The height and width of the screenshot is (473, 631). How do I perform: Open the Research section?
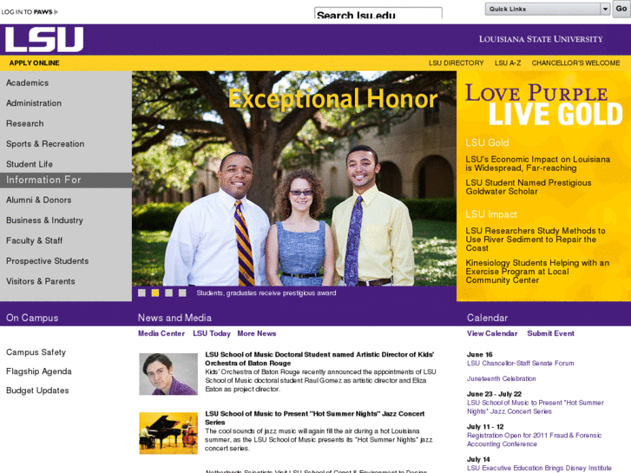tap(25, 123)
